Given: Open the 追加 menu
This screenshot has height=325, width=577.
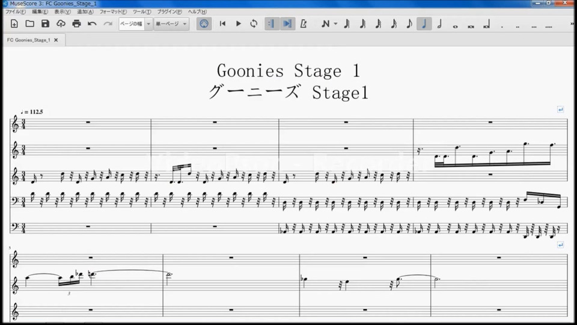Looking at the screenshot, I should (85, 12).
